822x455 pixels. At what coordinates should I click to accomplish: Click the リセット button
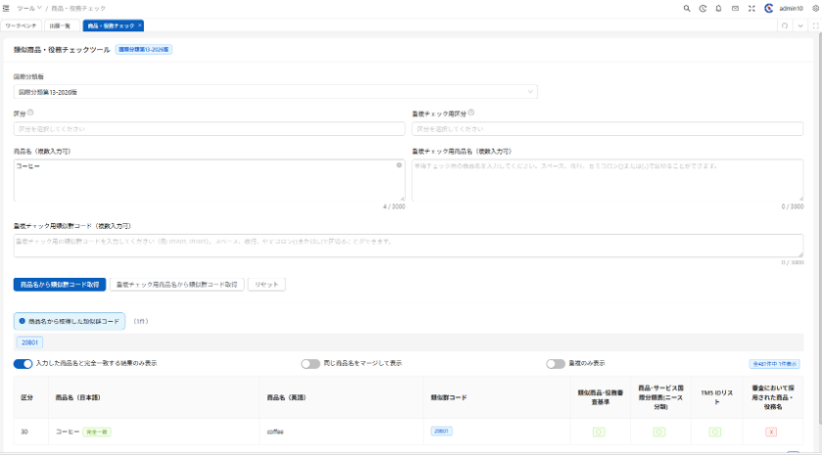[x=266, y=285]
